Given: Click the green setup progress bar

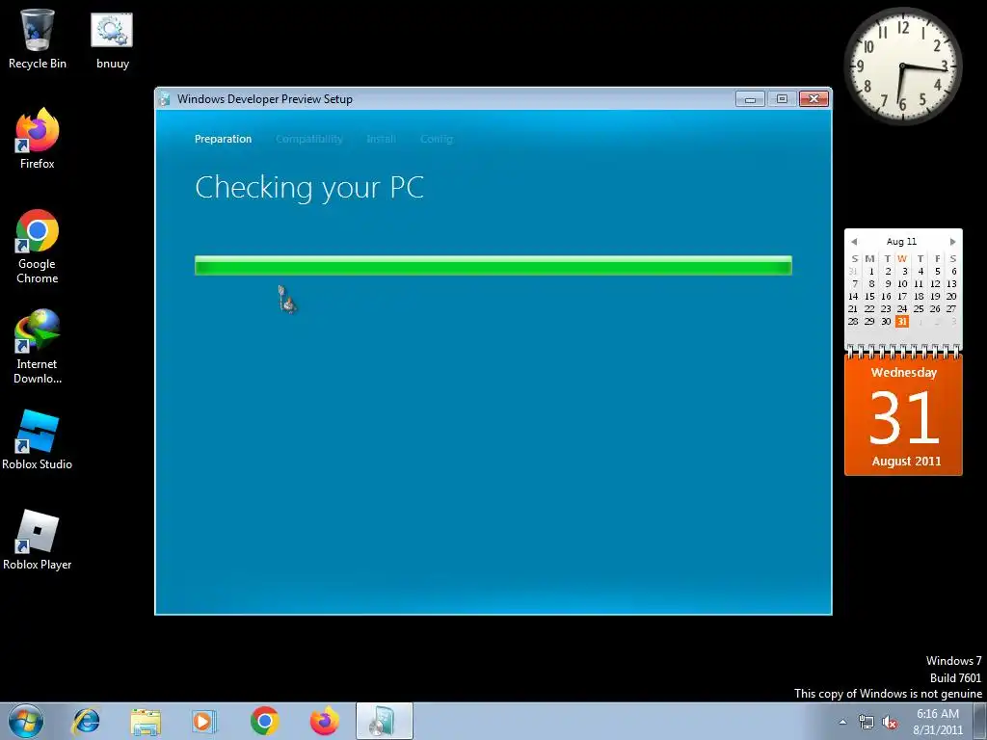Looking at the screenshot, I should (x=493, y=266).
